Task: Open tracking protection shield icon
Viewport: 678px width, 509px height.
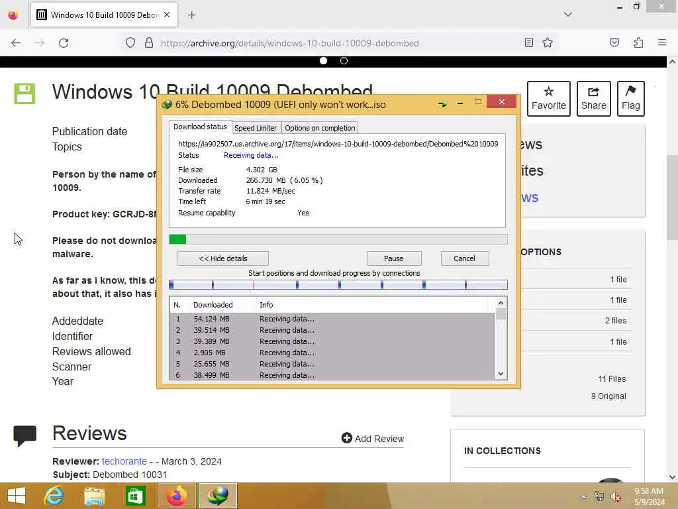Action: (x=130, y=43)
